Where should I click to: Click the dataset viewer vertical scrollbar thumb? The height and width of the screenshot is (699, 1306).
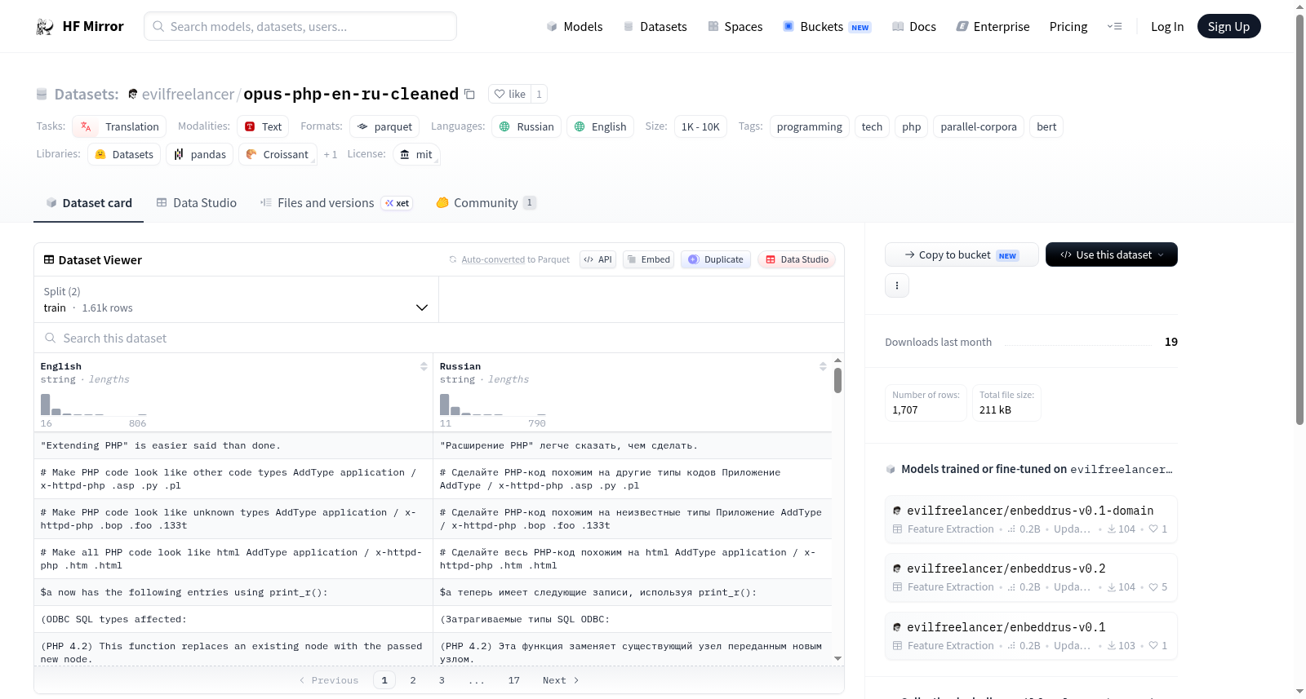pos(837,380)
